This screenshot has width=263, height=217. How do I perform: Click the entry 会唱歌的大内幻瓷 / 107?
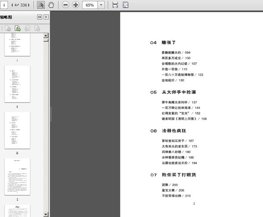179,63
